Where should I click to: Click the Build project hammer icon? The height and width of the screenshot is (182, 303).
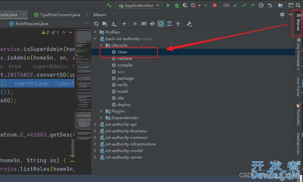click(x=109, y=5)
